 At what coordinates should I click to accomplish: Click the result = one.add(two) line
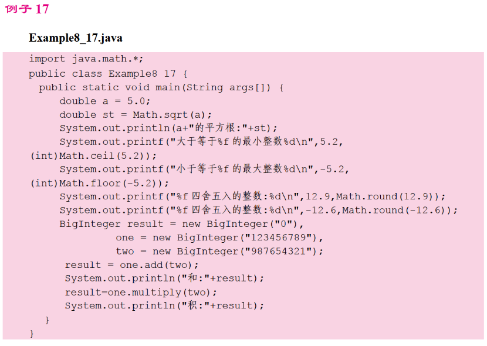[x=128, y=264]
